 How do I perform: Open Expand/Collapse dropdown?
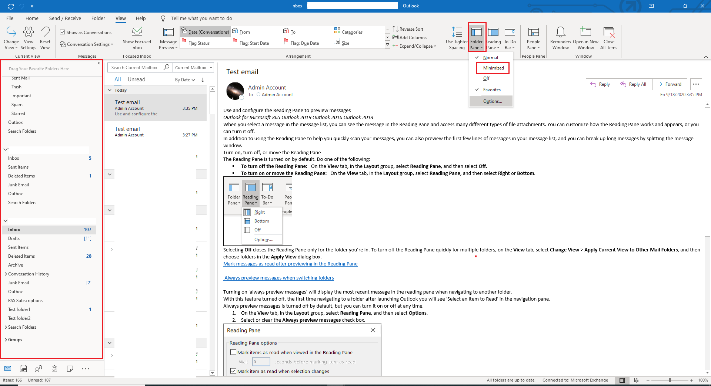414,46
